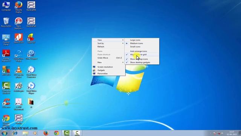Select the Camtasia Studio desktop shortcut

pos(6,88)
